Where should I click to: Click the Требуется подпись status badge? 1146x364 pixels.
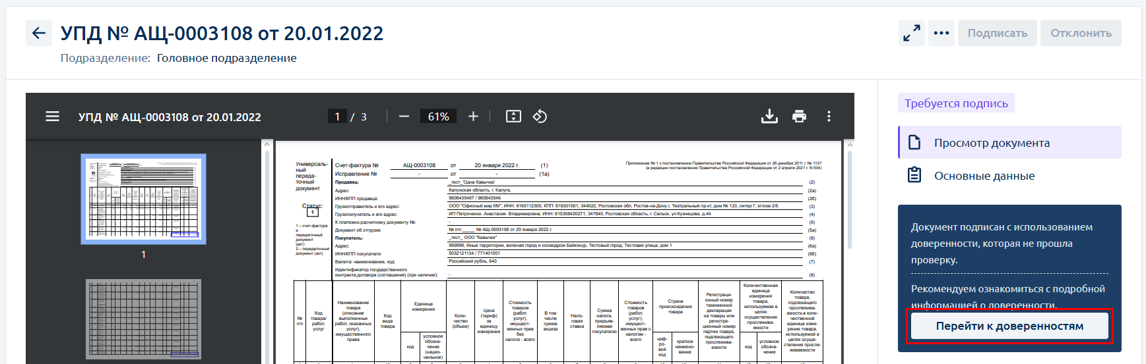pyautogui.click(x=956, y=103)
